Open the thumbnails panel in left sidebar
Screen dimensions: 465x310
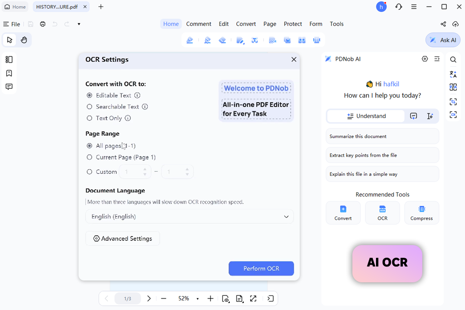pyautogui.click(x=9, y=59)
